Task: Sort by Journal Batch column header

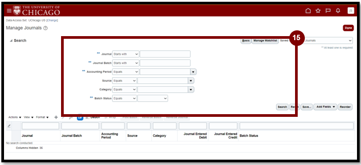Action: click(72, 136)
